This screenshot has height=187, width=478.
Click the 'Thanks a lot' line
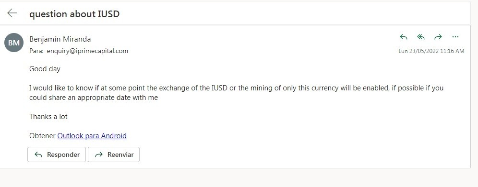pos(48,117)
